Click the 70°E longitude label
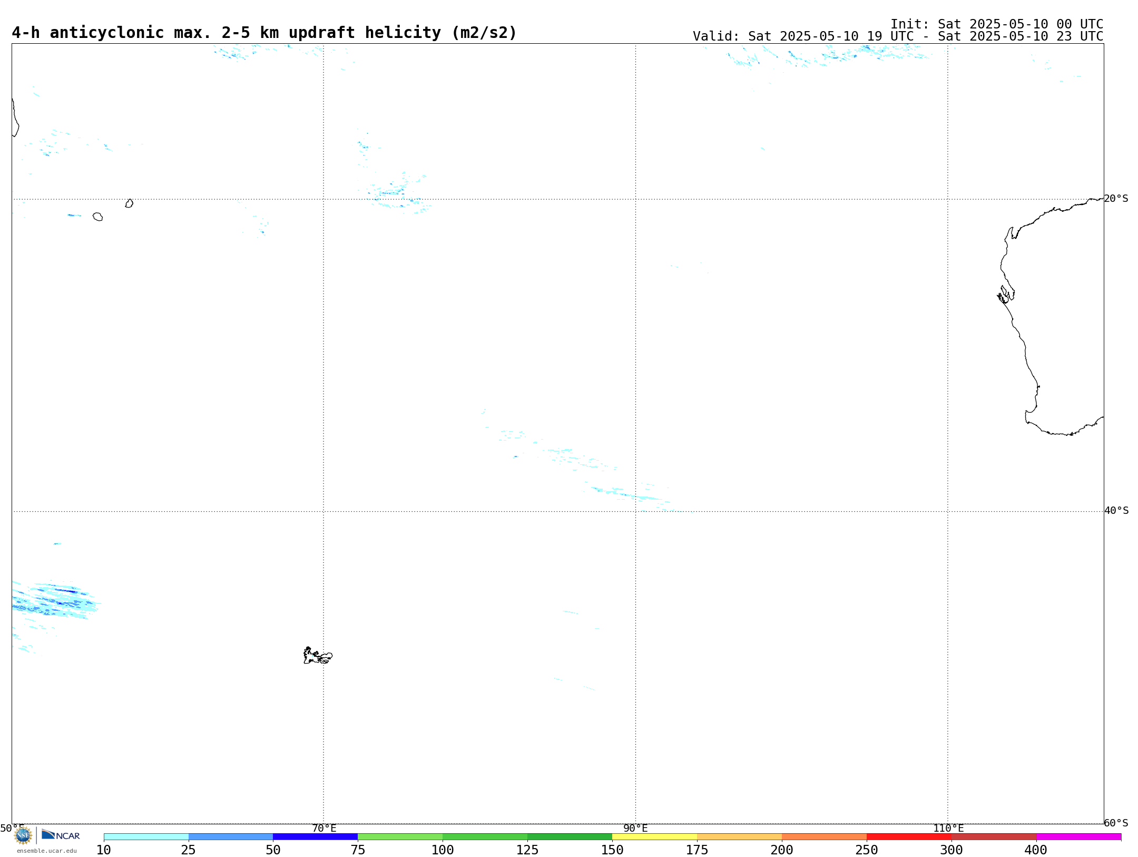 tap(324, 828)
